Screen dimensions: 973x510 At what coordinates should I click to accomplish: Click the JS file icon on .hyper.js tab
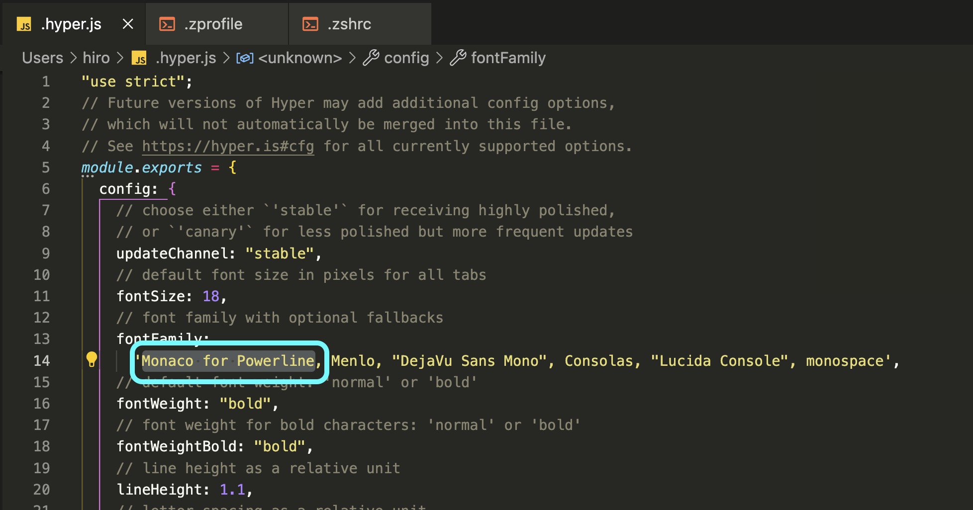point(24,24)
